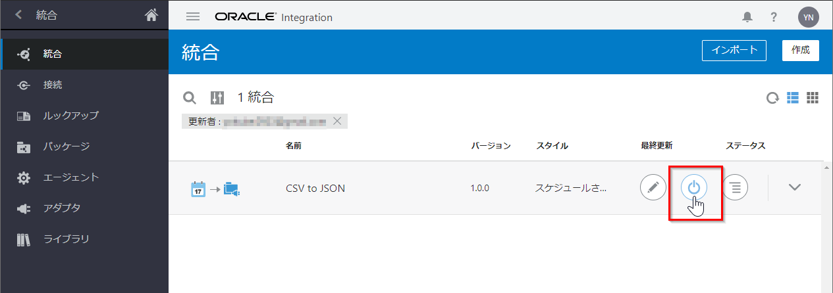
Task: Activate CSV to JSON with power button
Action: pyautogui.click(x=693, y=188)
